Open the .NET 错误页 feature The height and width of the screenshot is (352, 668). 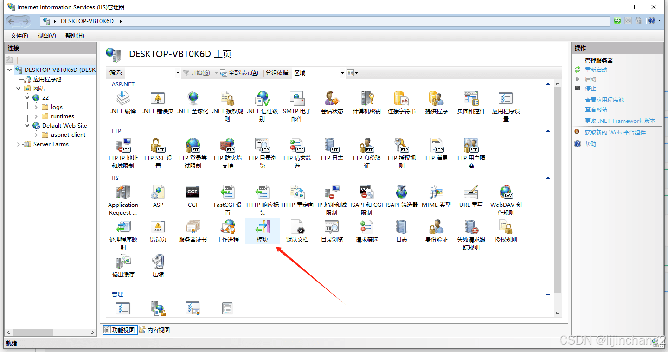158,102
